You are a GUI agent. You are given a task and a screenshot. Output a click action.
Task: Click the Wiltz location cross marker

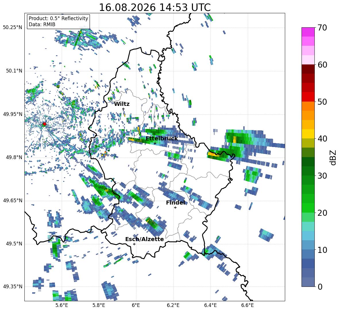123,109
